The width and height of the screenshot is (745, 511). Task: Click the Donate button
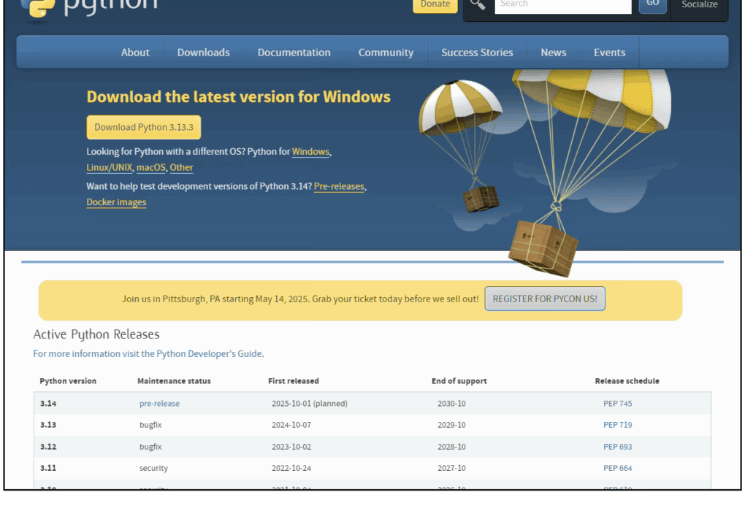(x=435, y=4)
